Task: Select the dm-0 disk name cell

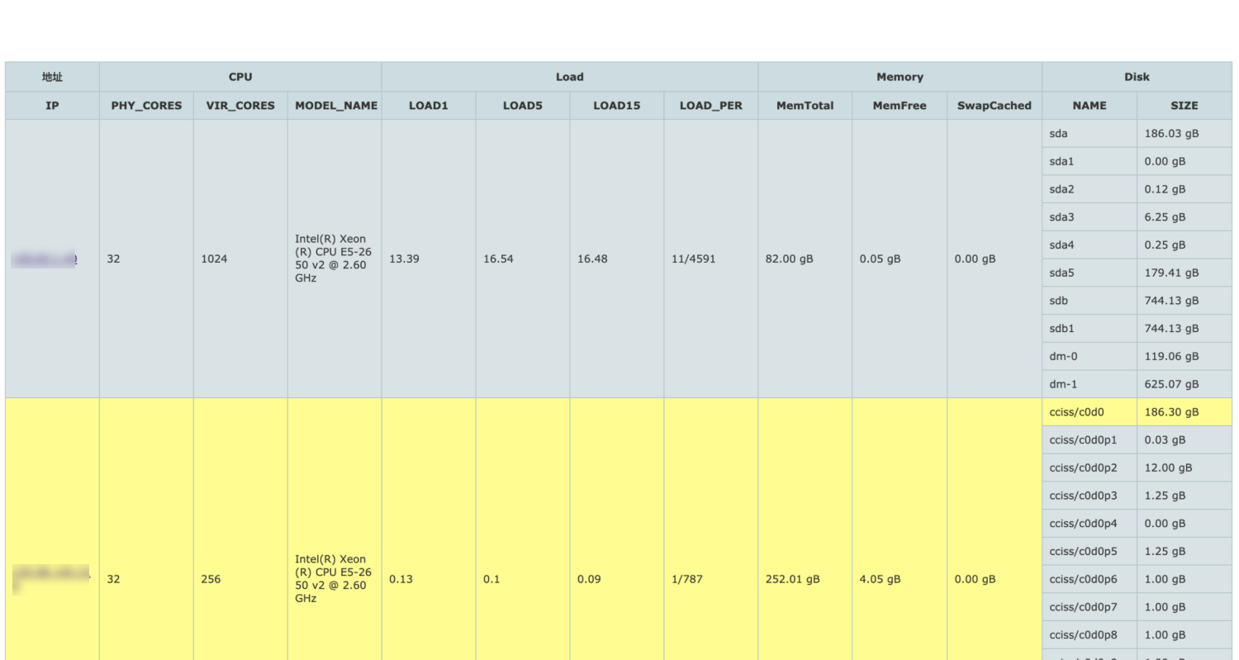Action: (1089, 357)
